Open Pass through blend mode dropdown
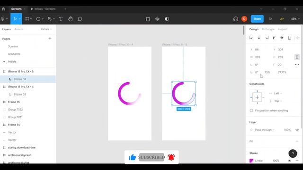 click(265, 130)
